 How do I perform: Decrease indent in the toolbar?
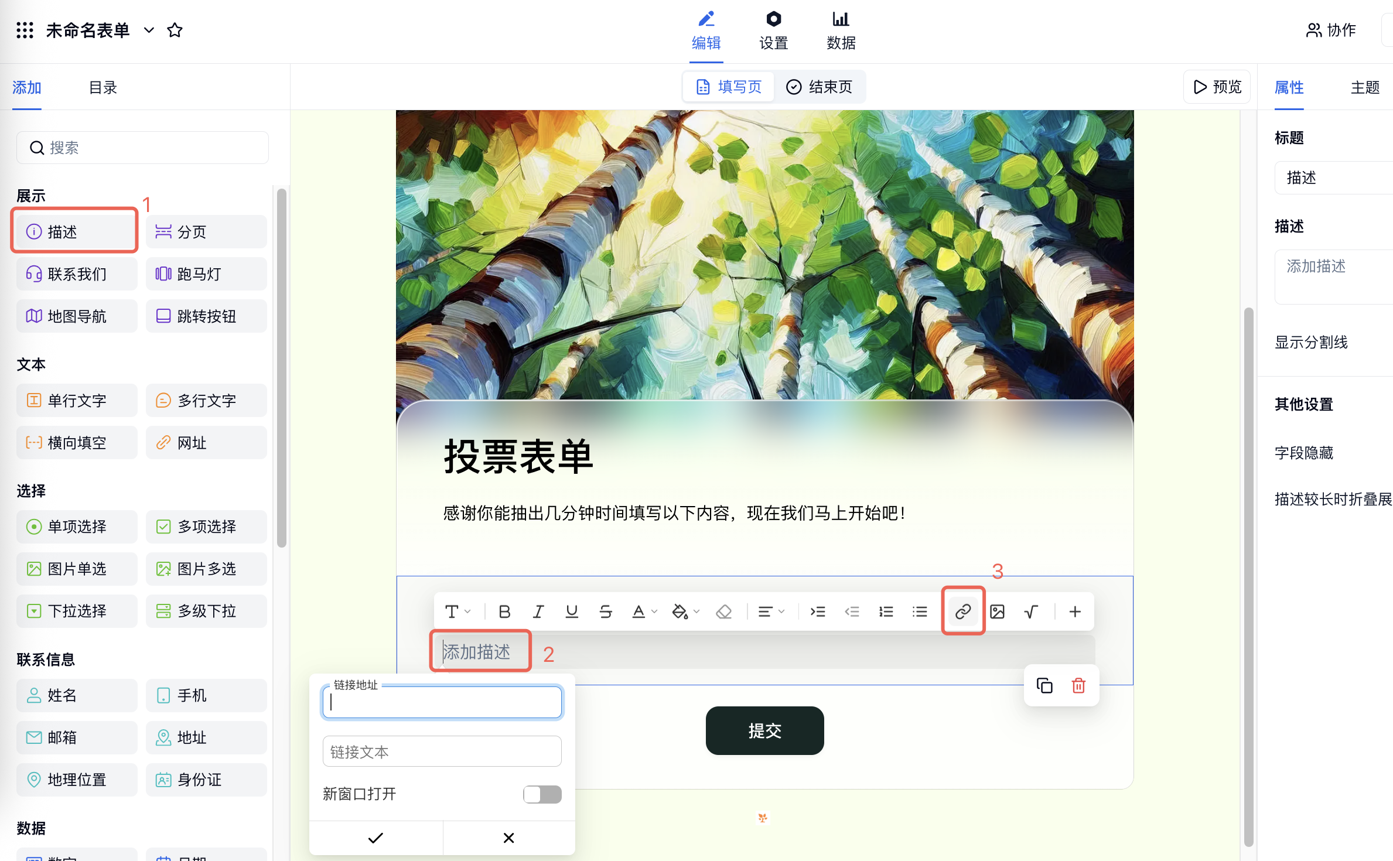pos(852,611)
